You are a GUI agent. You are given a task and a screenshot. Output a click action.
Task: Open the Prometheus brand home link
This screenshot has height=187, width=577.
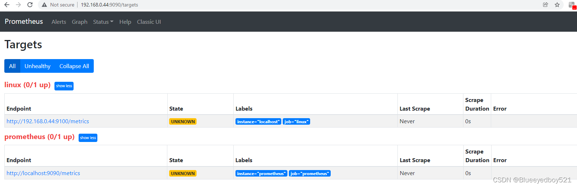(x=24, y=22)
